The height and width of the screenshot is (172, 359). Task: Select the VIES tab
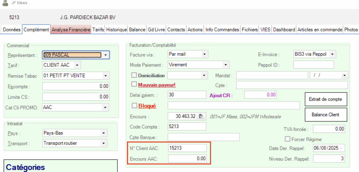(x=265, y=30)
